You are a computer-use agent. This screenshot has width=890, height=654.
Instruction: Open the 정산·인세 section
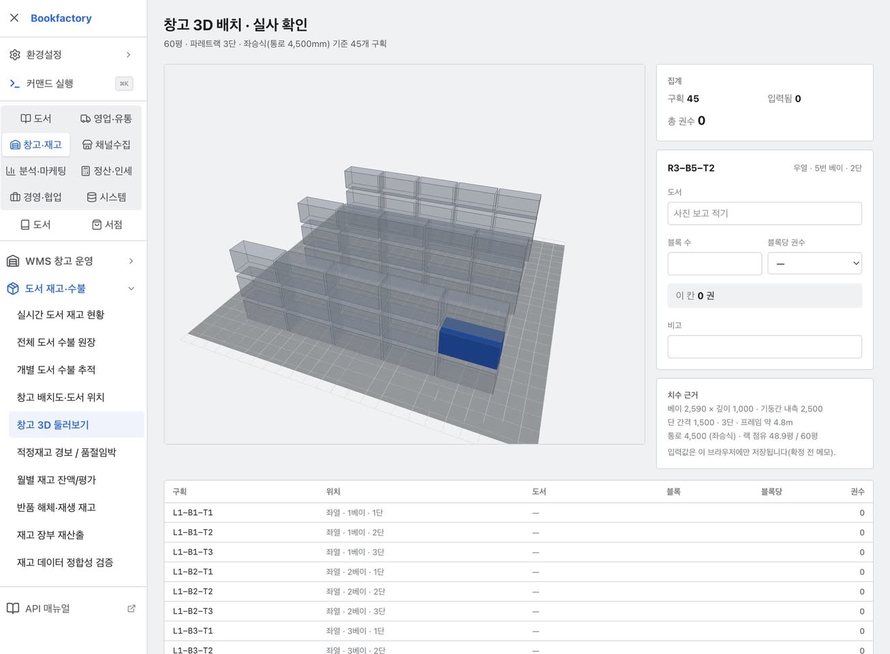[106, 171]
